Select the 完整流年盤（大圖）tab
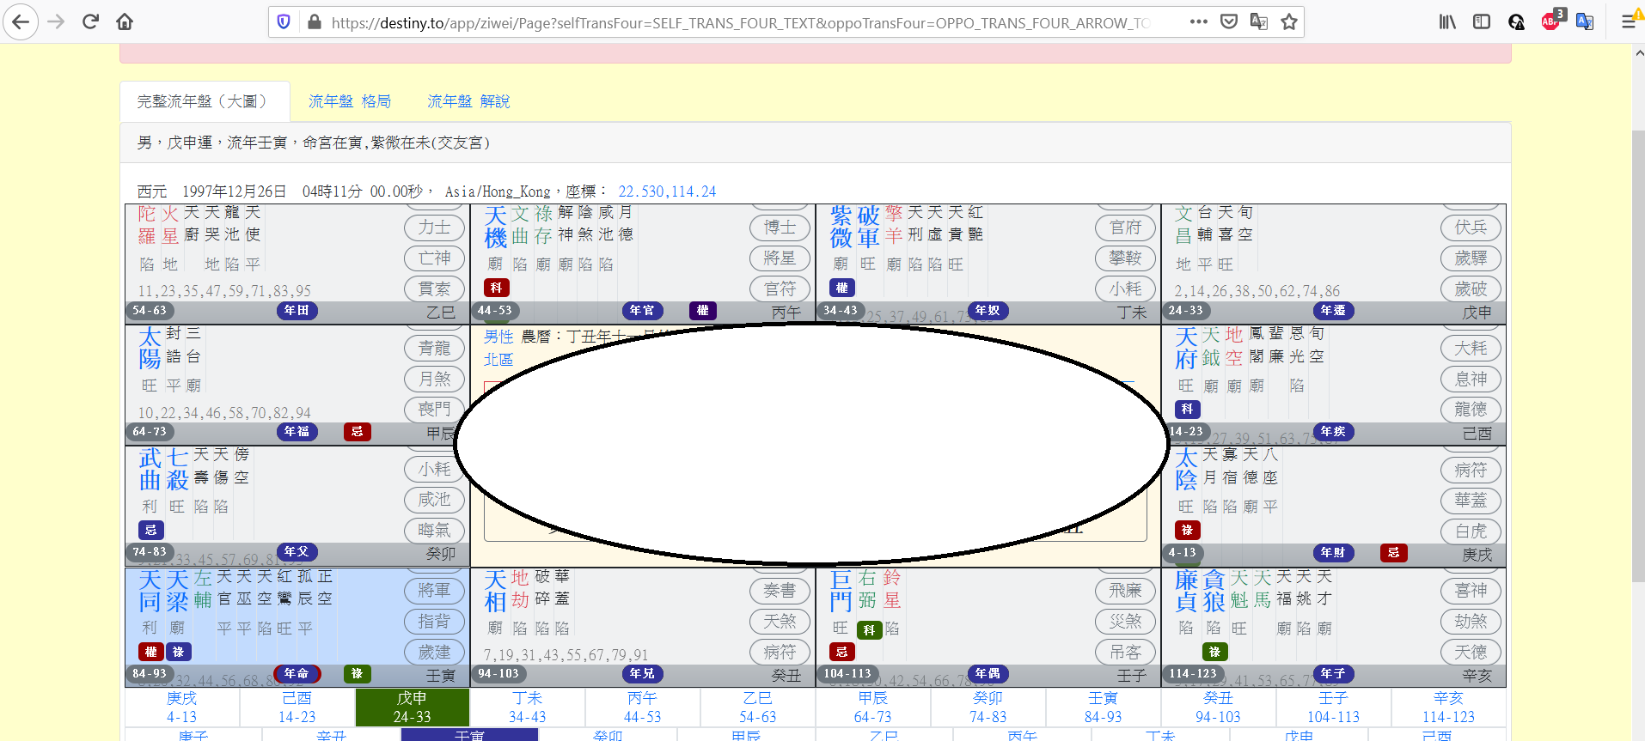Viewport: 1645px width, 741px height. point(205,101)
